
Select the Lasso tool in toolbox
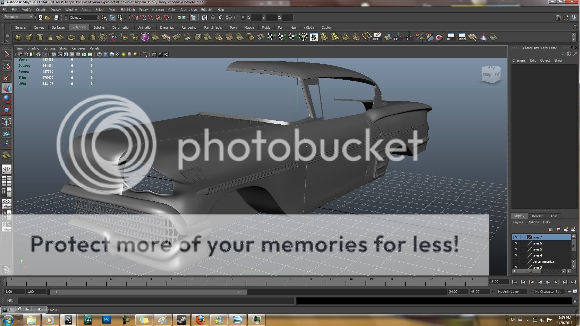7,66
